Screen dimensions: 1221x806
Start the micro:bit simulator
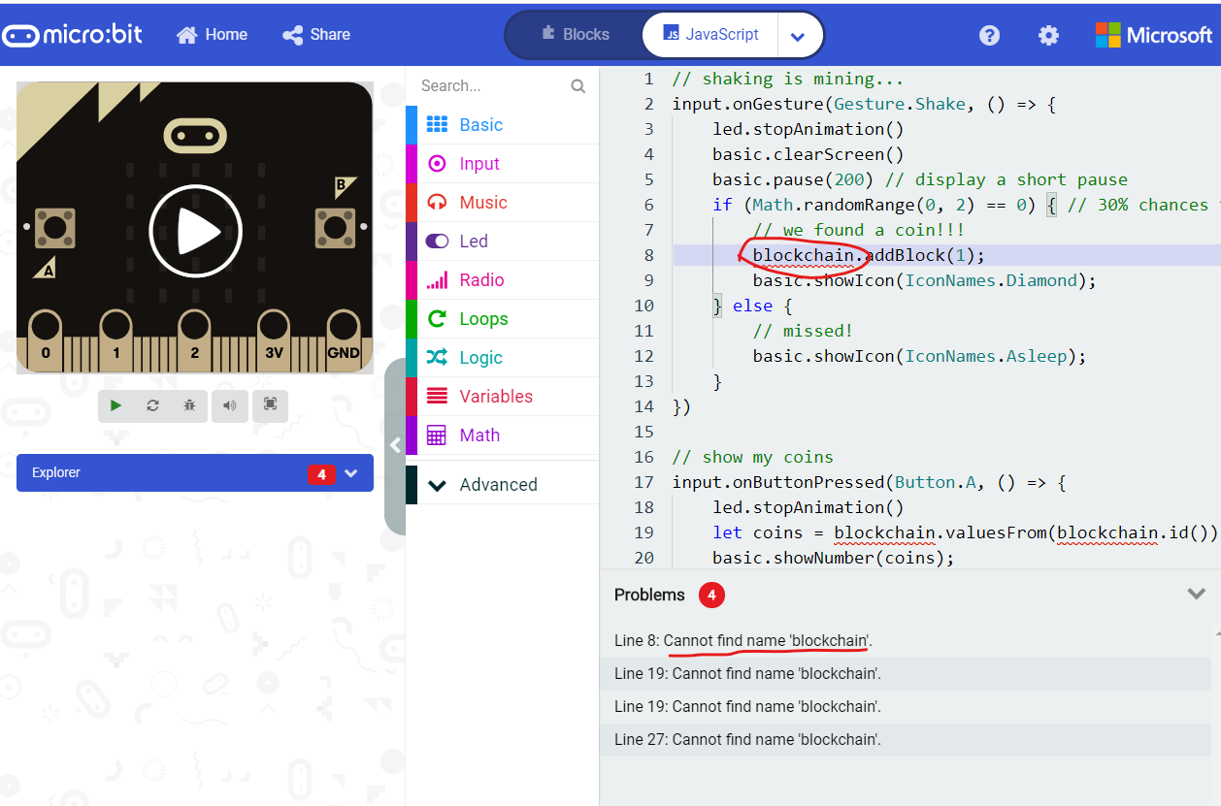point(116,405)
